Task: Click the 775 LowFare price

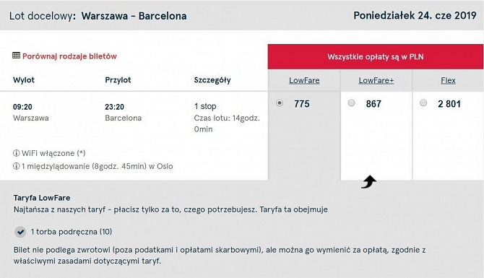Action: coord(301,104)
